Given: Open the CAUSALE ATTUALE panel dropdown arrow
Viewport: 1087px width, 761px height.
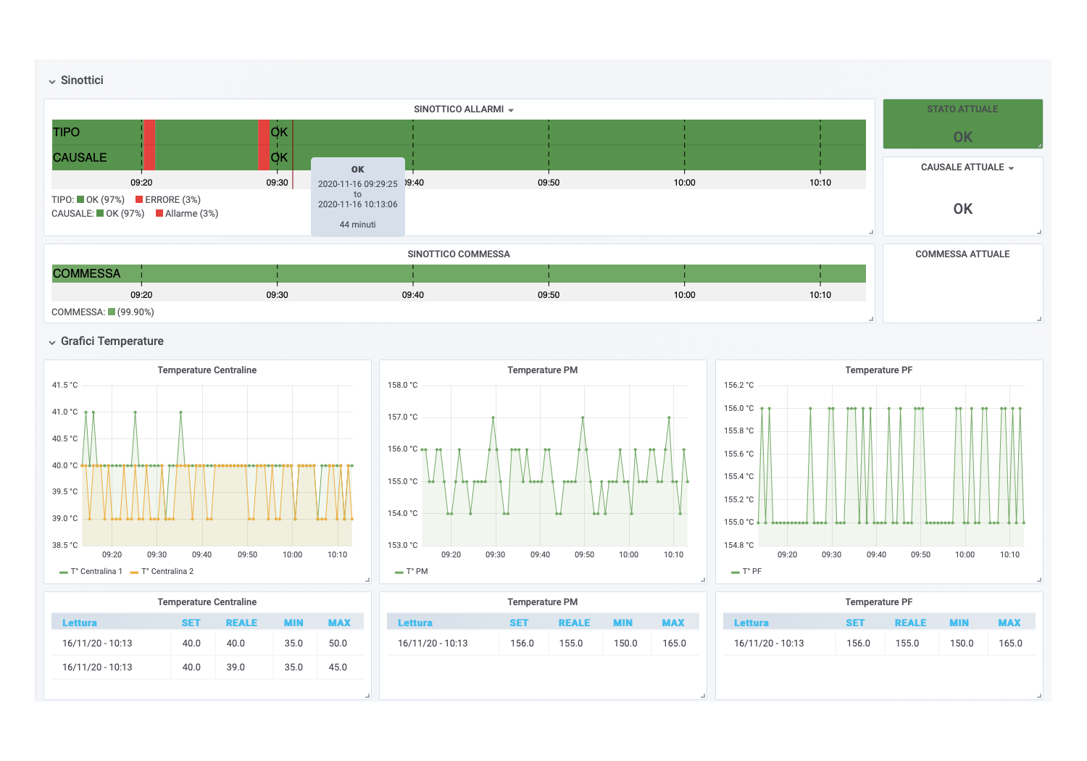Looking at the screenshot, I should point(1011,168).
